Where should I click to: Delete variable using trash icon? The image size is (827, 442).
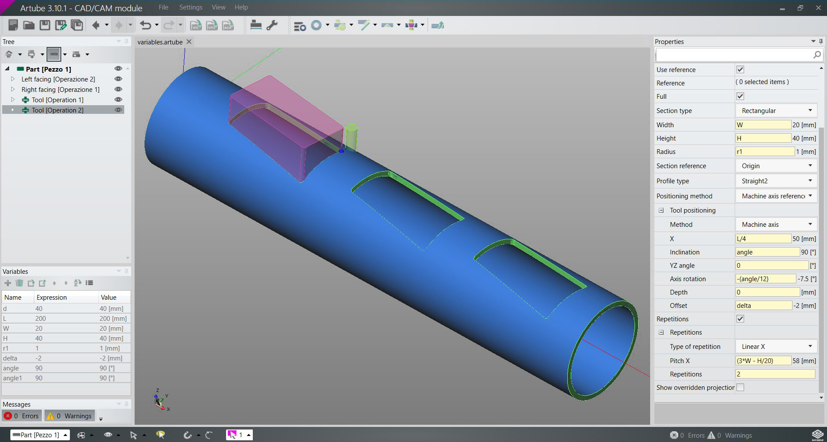tap(19, 283)
